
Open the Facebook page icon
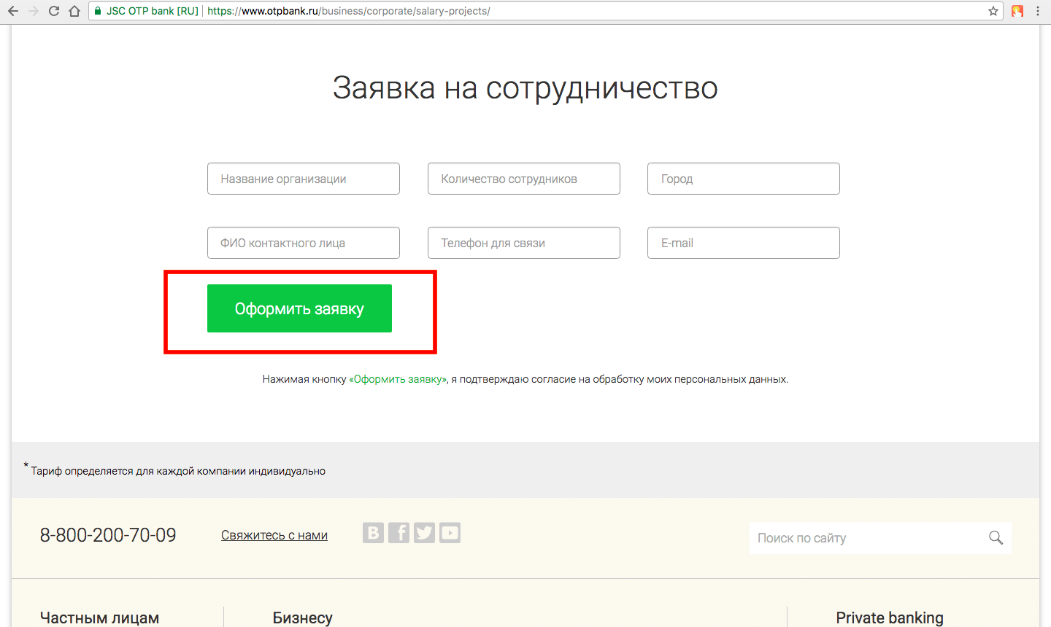point(399,533)
